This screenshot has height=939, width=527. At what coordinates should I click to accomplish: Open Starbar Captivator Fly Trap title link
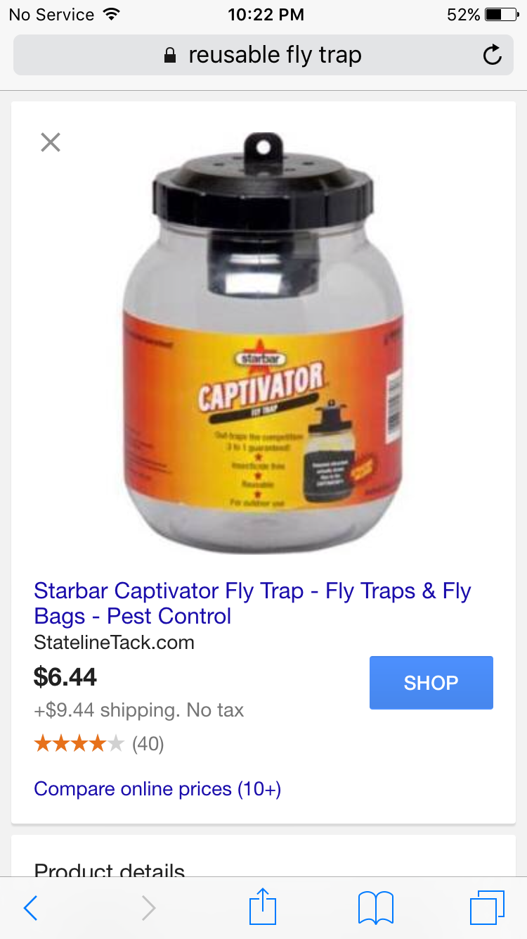(x=252, y=603)
